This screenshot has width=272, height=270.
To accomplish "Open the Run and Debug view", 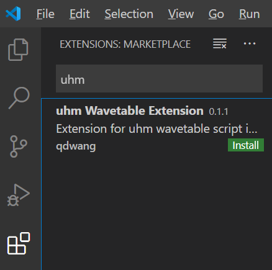I will [x=18, y=195].
